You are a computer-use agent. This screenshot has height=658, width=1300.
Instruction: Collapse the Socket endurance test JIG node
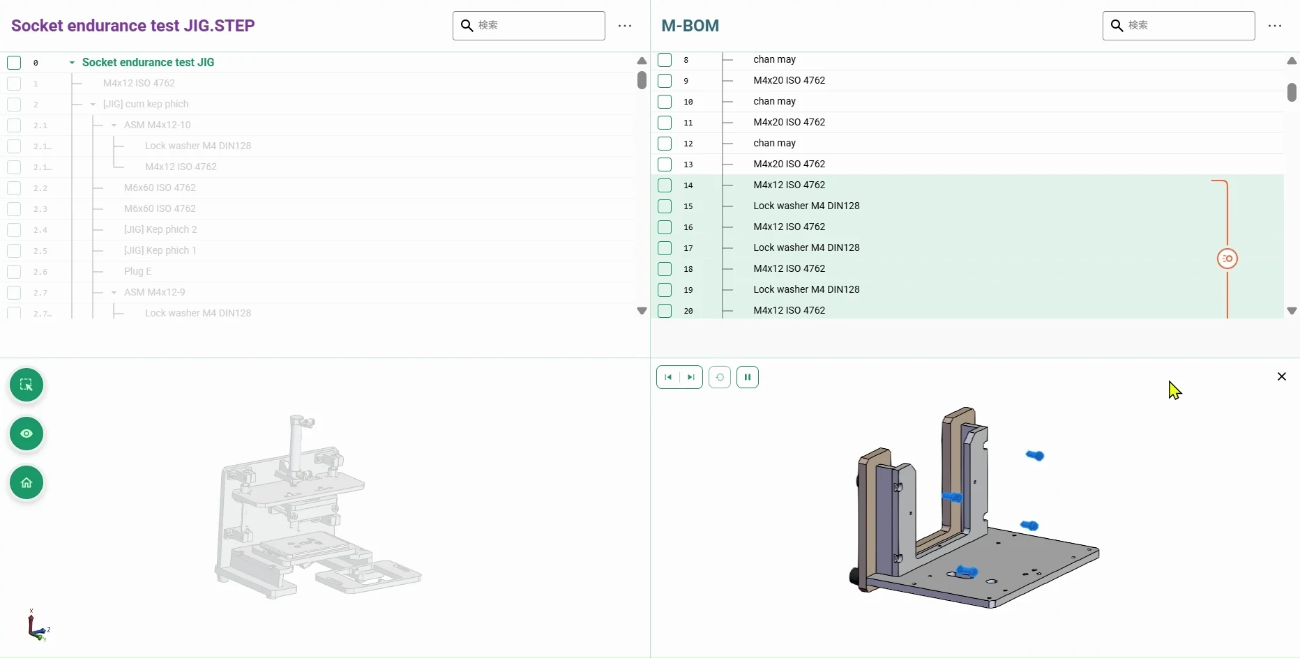pyautogui.click(x=72, y=63)
